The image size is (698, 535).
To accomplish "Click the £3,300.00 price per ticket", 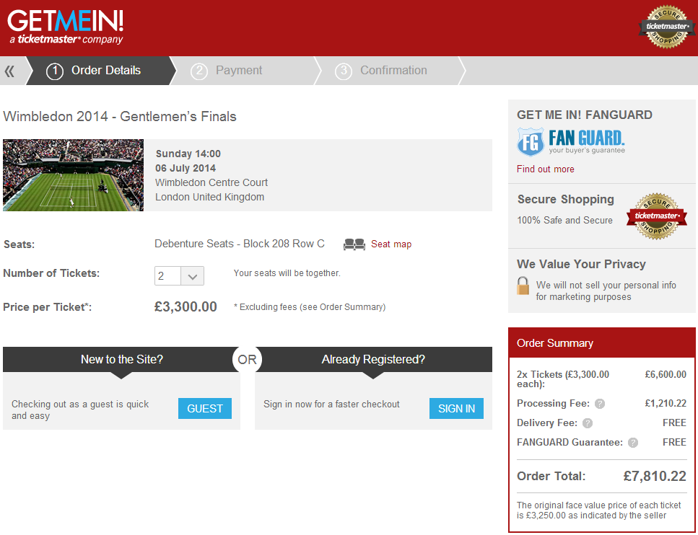I will (x=186, y=307).
